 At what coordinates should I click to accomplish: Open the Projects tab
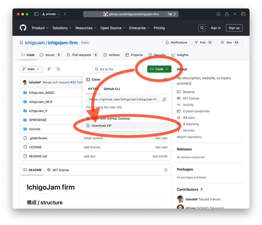[134, 55]
